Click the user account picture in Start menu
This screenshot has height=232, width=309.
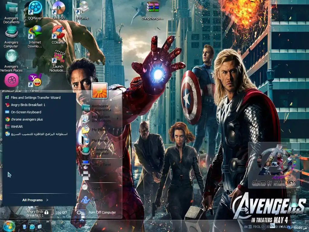[100, 91]
